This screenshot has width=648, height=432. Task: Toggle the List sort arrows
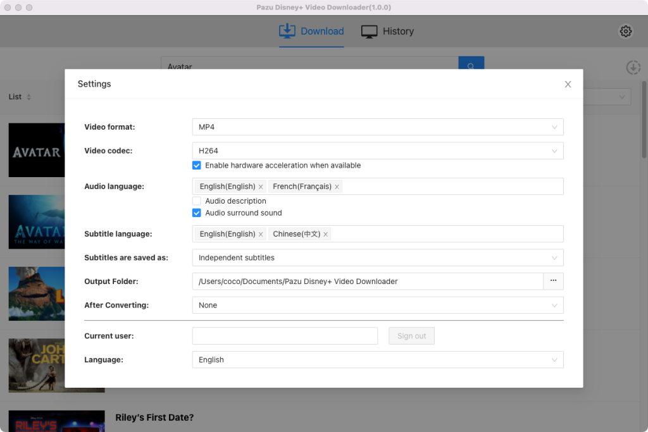coord(28,97)
